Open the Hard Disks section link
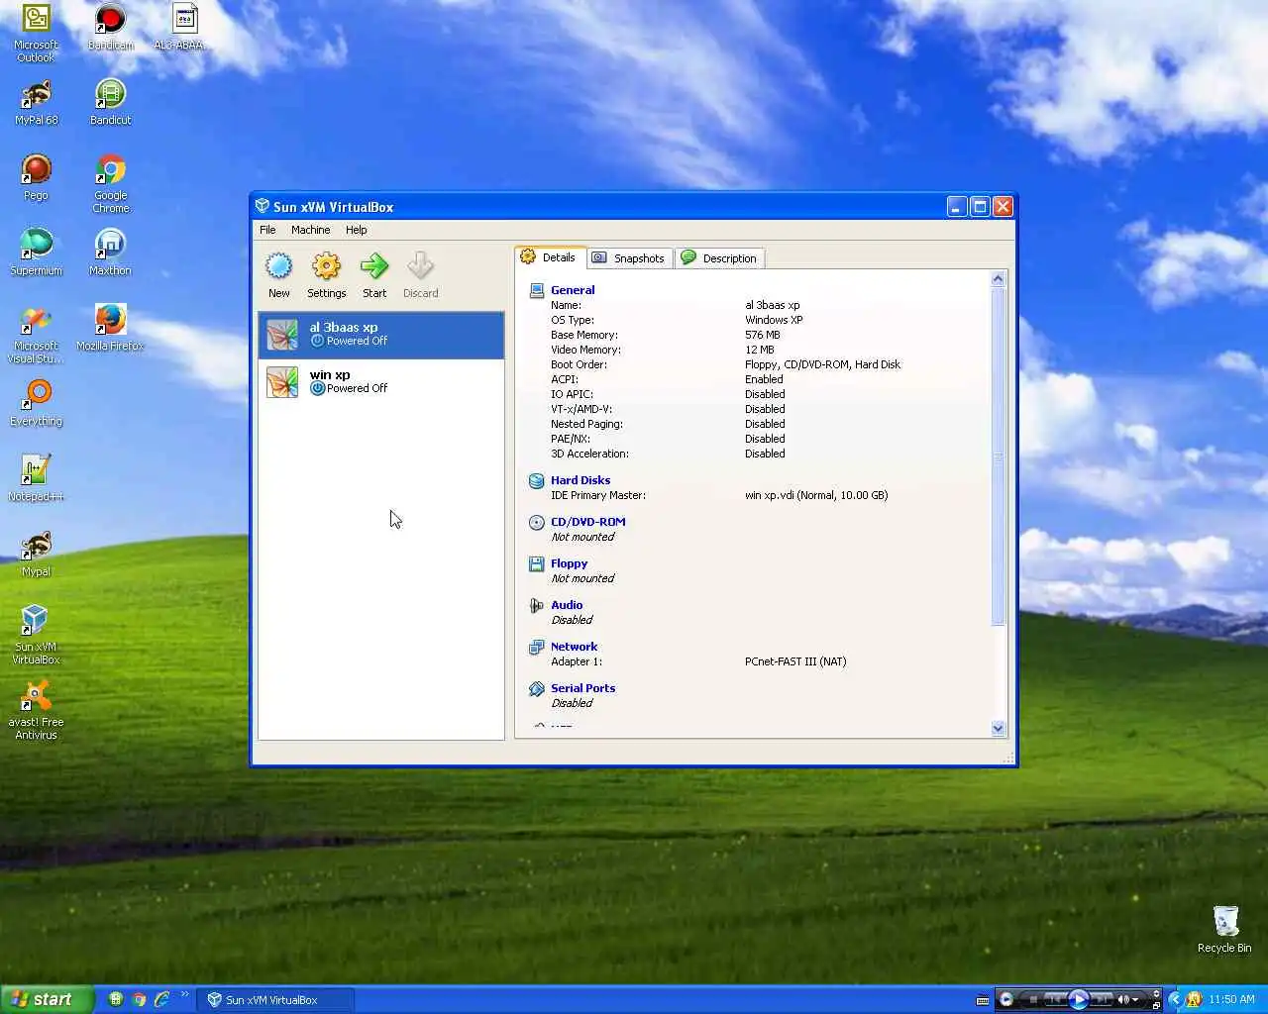The image size is (1268, 1014). 581,480
